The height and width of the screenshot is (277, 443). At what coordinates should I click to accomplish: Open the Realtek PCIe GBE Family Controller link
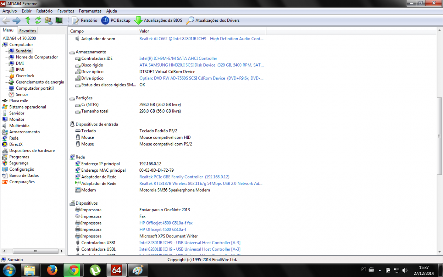pyautogui.click(x=184, y=177)
